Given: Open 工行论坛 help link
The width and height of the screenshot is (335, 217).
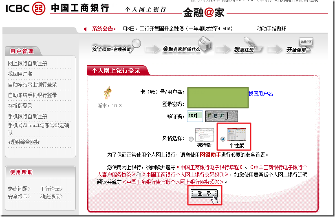Looking at the screenshot, I should click(x=51, y=189).
